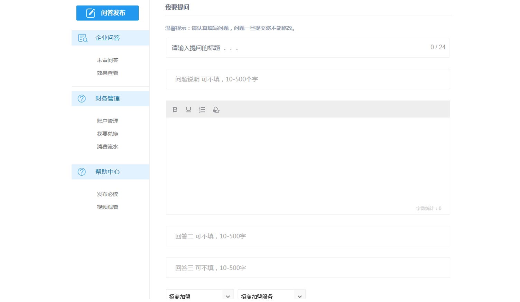Click inside the rich text answer area
This screenshot has width=520, height=302.
coord(308,166)
